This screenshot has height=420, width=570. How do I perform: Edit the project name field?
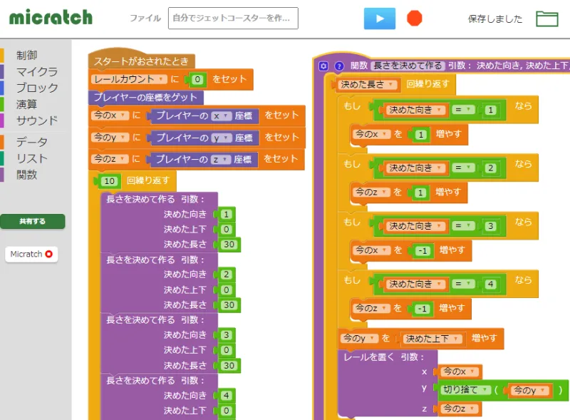pos(233,19)
